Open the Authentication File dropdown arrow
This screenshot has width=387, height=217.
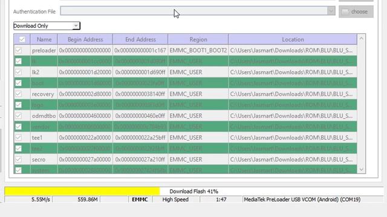331,11
